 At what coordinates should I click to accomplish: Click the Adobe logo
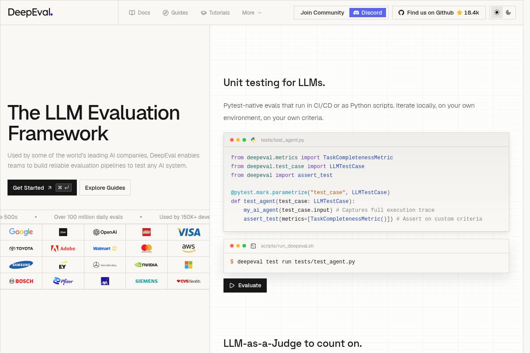63,248
